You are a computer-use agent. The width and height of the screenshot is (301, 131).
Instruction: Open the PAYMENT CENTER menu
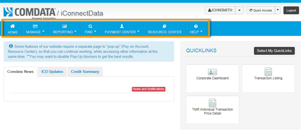click(x=122, y=28)
